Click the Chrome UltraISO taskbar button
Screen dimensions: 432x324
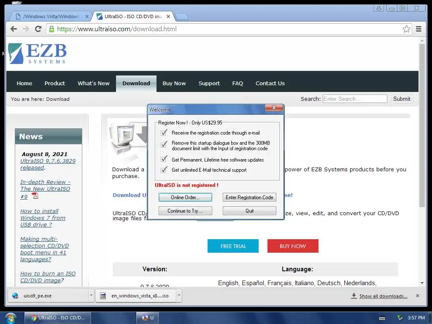tap(58, 318)
